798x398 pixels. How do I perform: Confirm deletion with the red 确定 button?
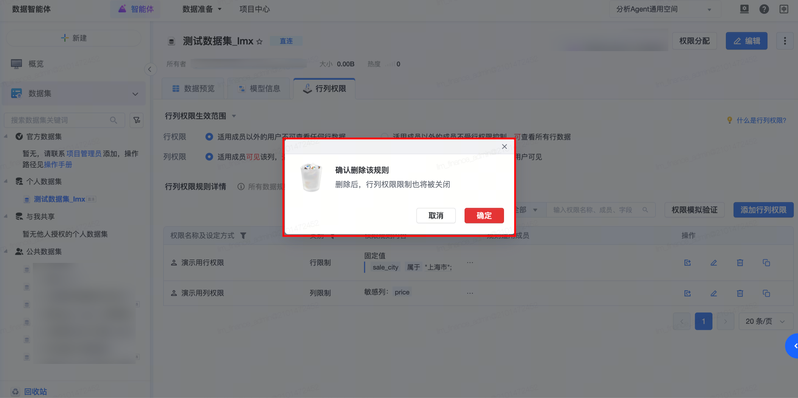pos(484,215)
